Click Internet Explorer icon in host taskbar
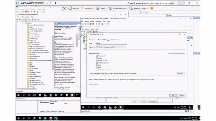The image size is (216, 121). pos(34,118)
